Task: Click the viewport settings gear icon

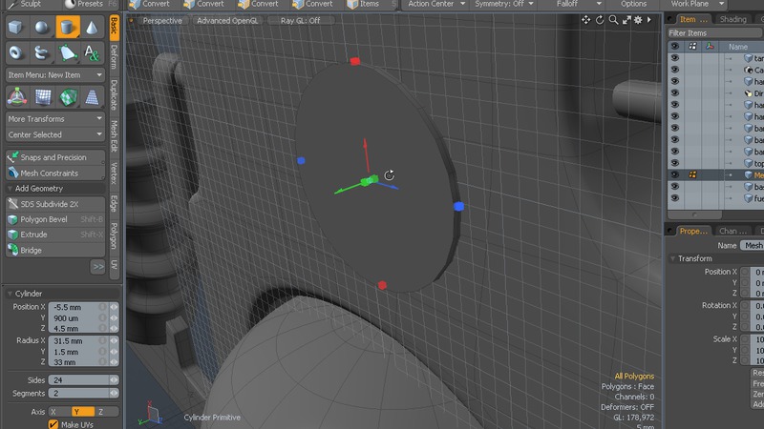Action: click(x=638, y=20)
